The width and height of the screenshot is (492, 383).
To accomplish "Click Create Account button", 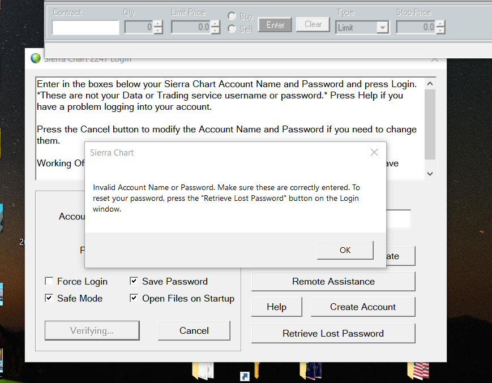I will coord(363,307).
